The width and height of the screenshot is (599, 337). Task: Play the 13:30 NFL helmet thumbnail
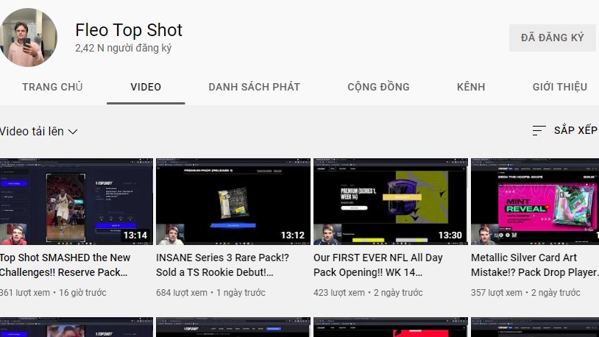pyautogui.click(x=391, y=202)
